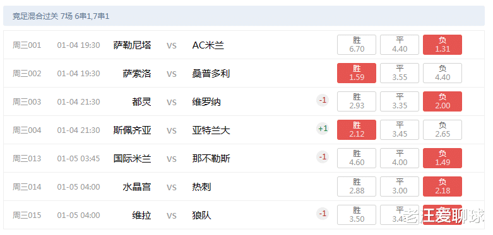The image size is (493, 235).
Task: Select 负 1.31 for 萨勒尼塔 vs AC米兰
Action: pyautogui.click(x=443, y=45)
